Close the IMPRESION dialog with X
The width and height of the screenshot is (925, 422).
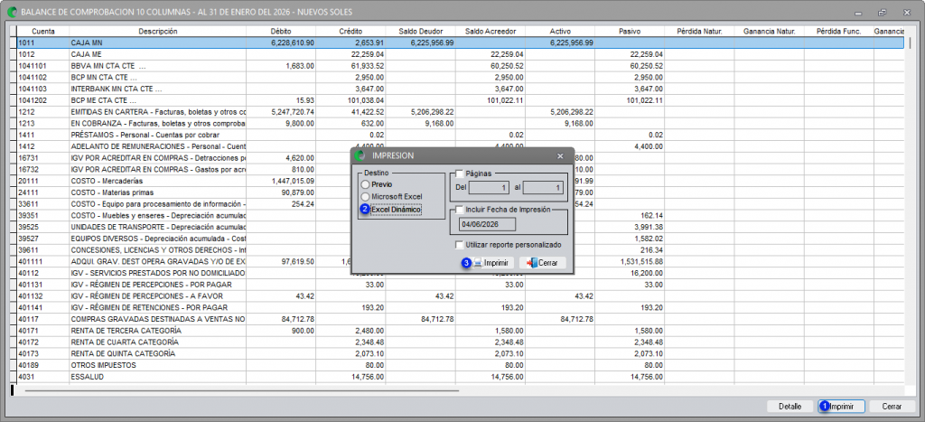coord(560,155)
